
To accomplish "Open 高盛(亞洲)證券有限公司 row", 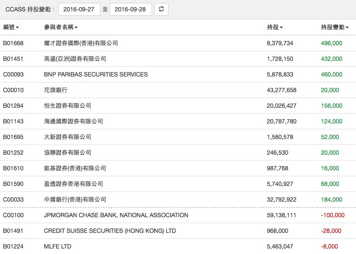I will click(75, 59).
